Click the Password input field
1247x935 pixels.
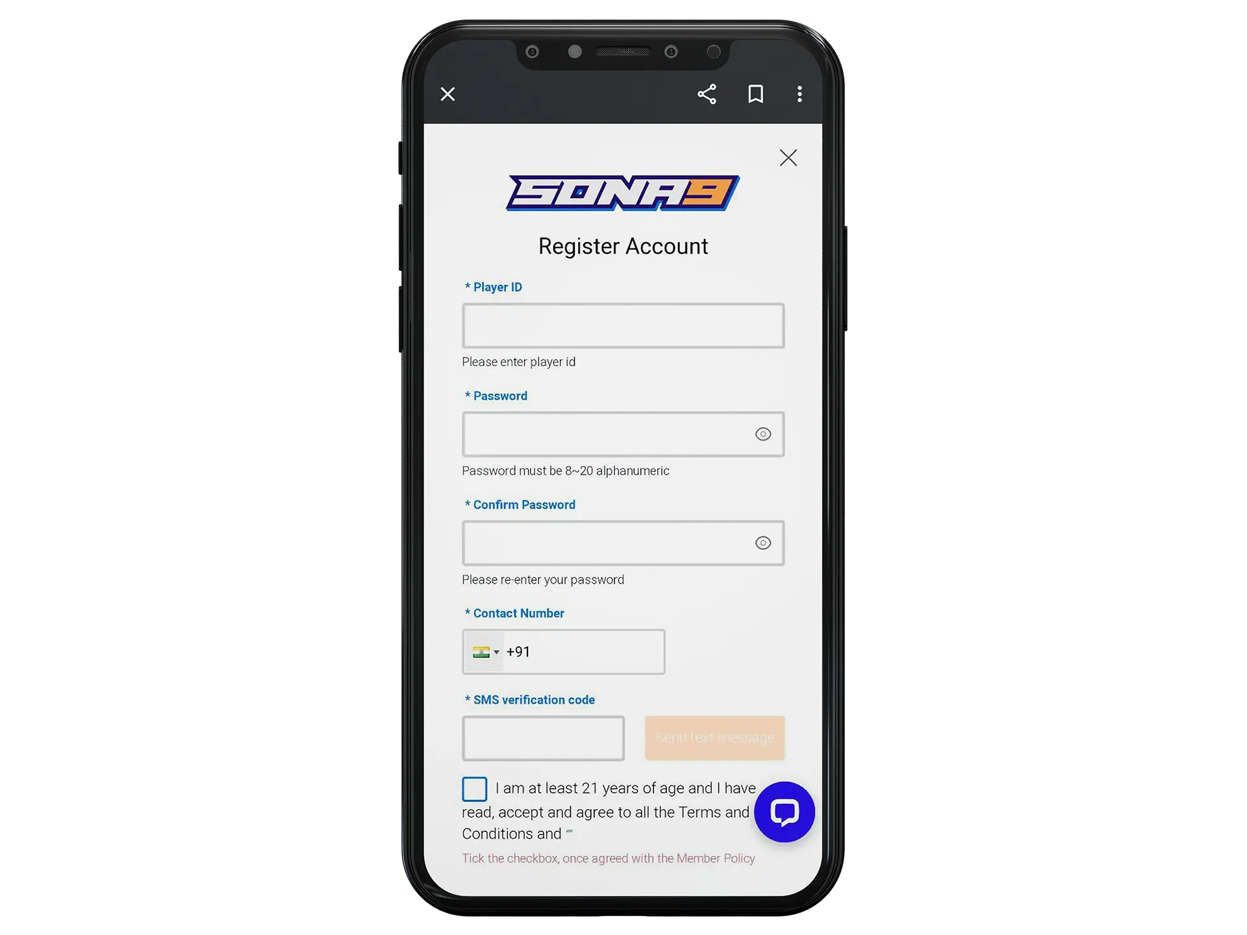pos(622,434)
